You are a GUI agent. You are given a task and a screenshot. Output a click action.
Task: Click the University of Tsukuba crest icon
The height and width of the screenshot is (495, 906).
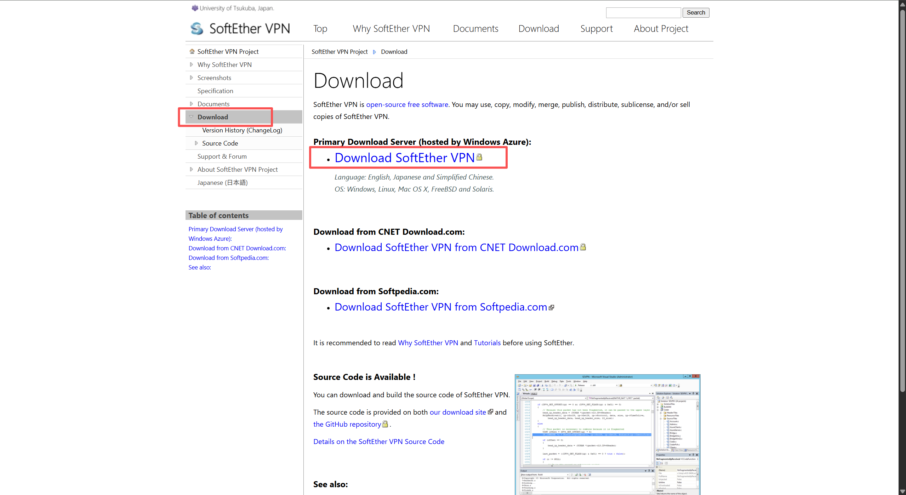(x=195, y=8)
